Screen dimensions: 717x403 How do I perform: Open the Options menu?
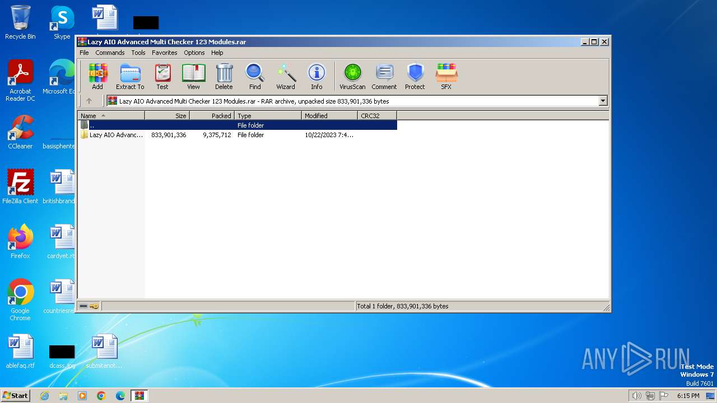pos(194,53)
